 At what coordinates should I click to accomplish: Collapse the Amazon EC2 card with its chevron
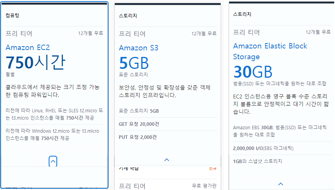[x=53, y=161]
